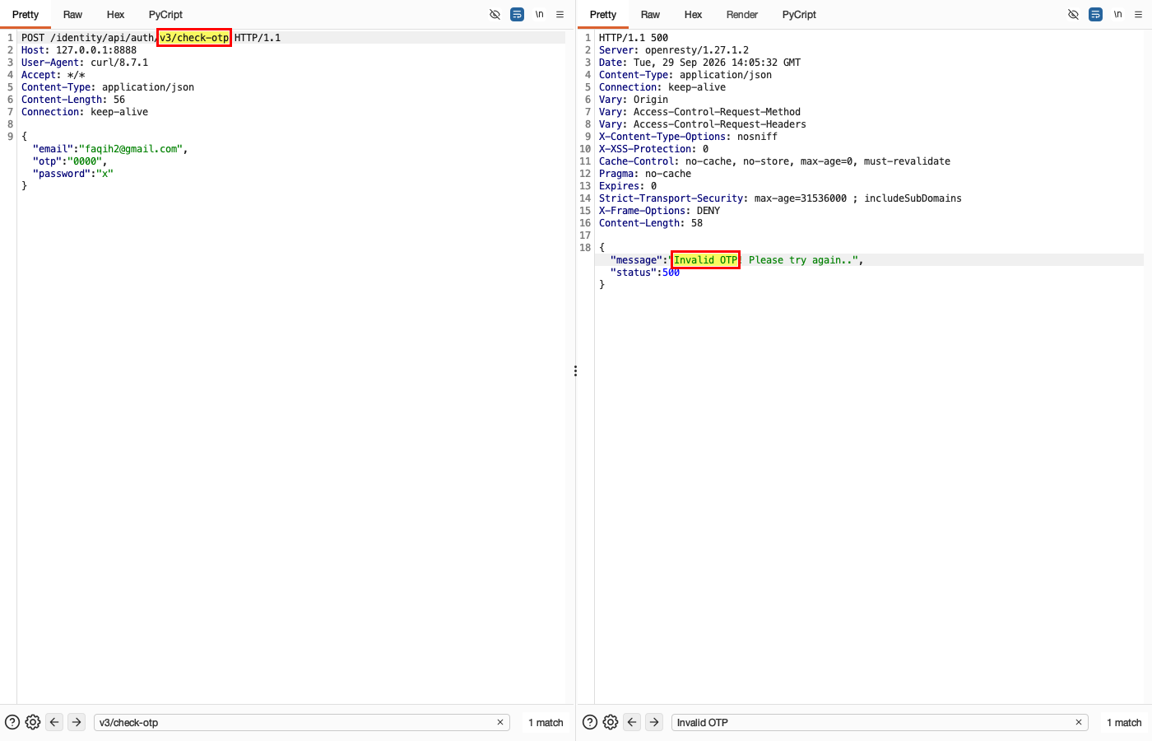Toggle word wrap icon in response pane
This screenshot has height=741, width=1152.
pos(1095,14)
